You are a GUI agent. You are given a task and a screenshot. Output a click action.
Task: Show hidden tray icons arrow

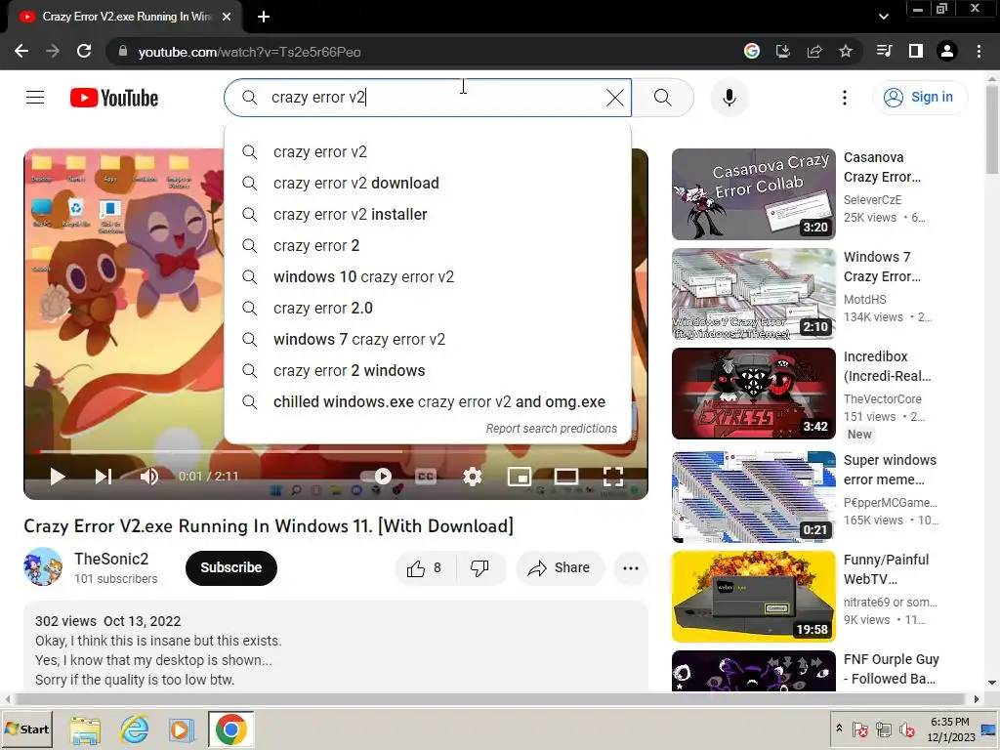(x=839, y=729)
